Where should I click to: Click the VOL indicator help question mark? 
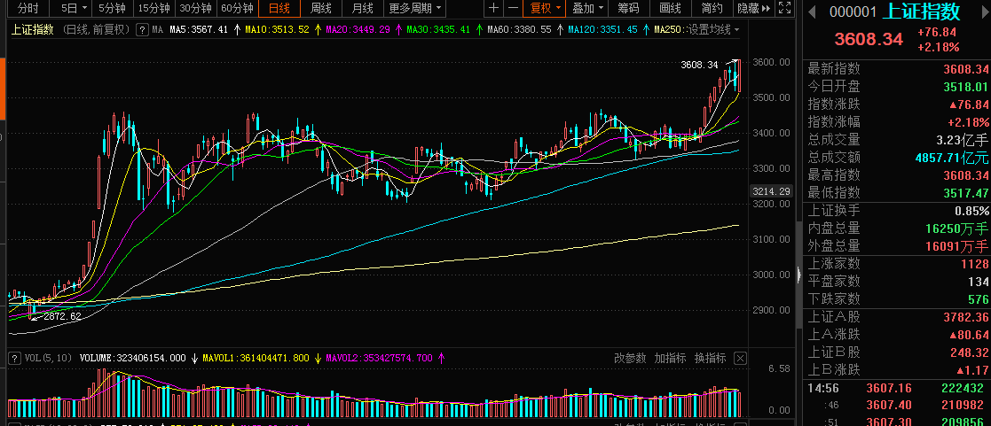click(12, 358)
